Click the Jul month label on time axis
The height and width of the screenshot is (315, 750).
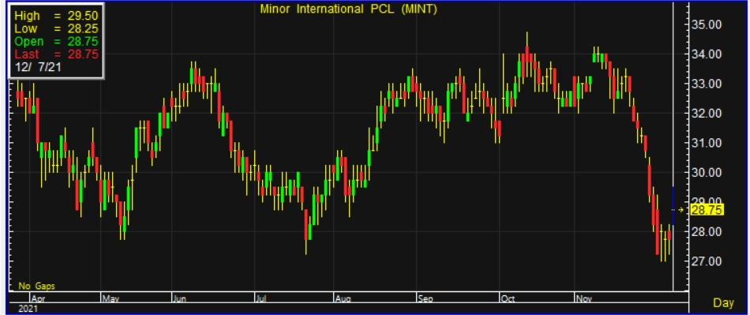click(261, 298)
